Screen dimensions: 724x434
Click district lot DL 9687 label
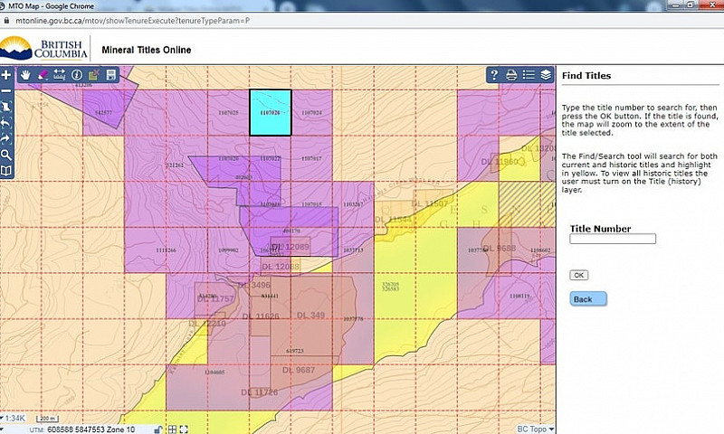(299, 370)
